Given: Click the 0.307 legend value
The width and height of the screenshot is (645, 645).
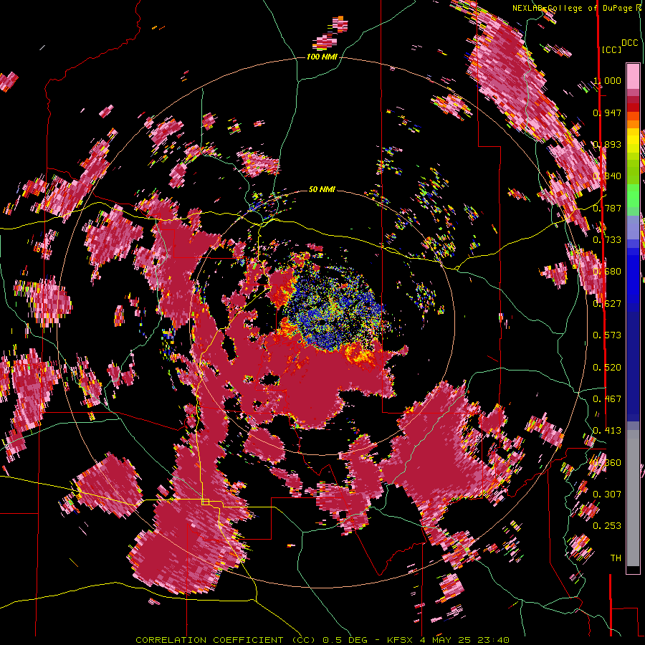Looking at the screenshot, I should pyautogui.click(x=607, y=494).
